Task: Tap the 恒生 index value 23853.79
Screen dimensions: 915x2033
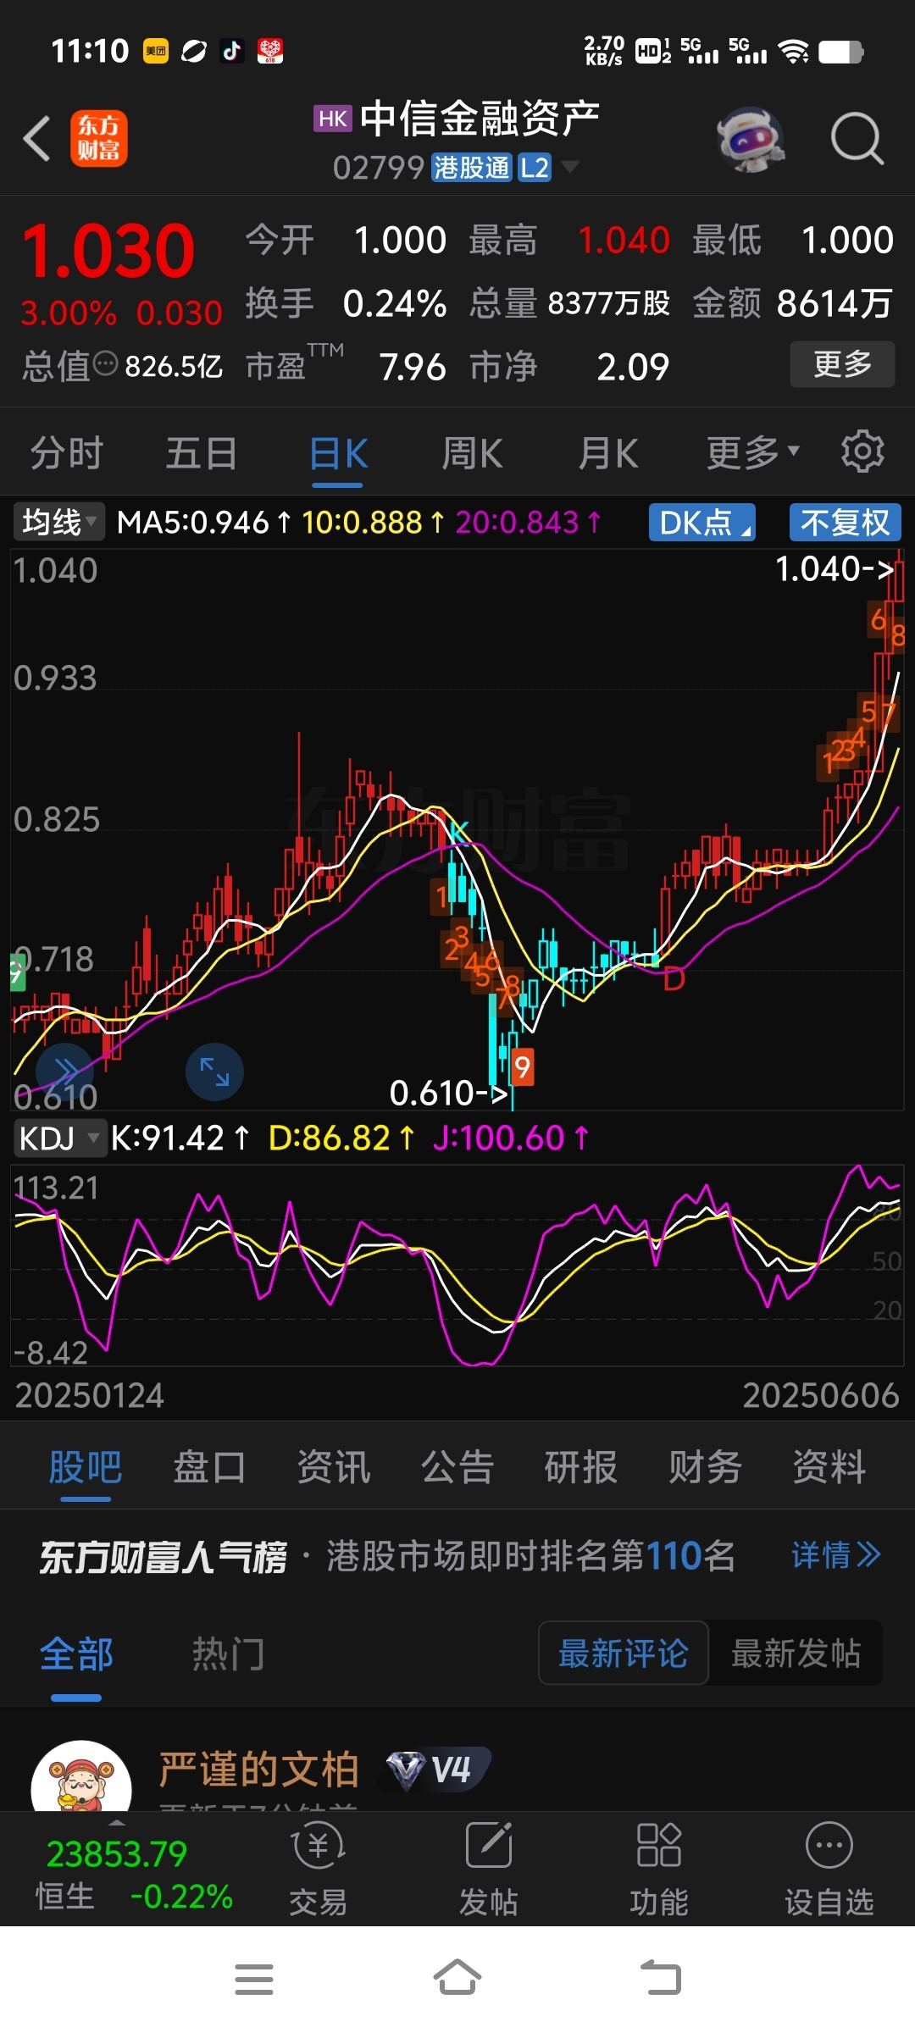Action: click(116, 1854)
